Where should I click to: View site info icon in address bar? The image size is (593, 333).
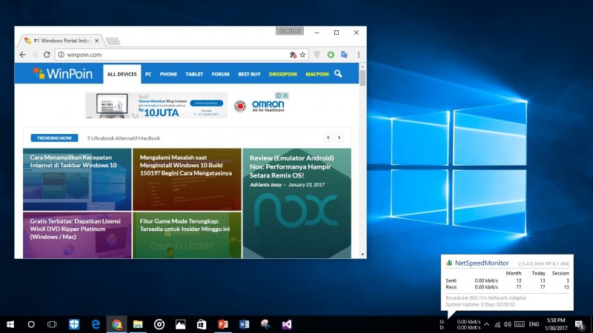click(x=61, y=55)
